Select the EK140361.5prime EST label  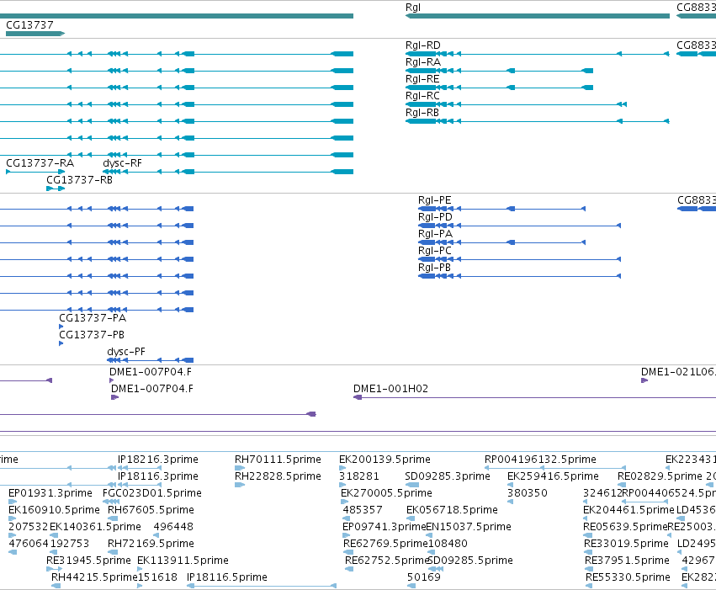pyautogui.click(x=95, y=527)
